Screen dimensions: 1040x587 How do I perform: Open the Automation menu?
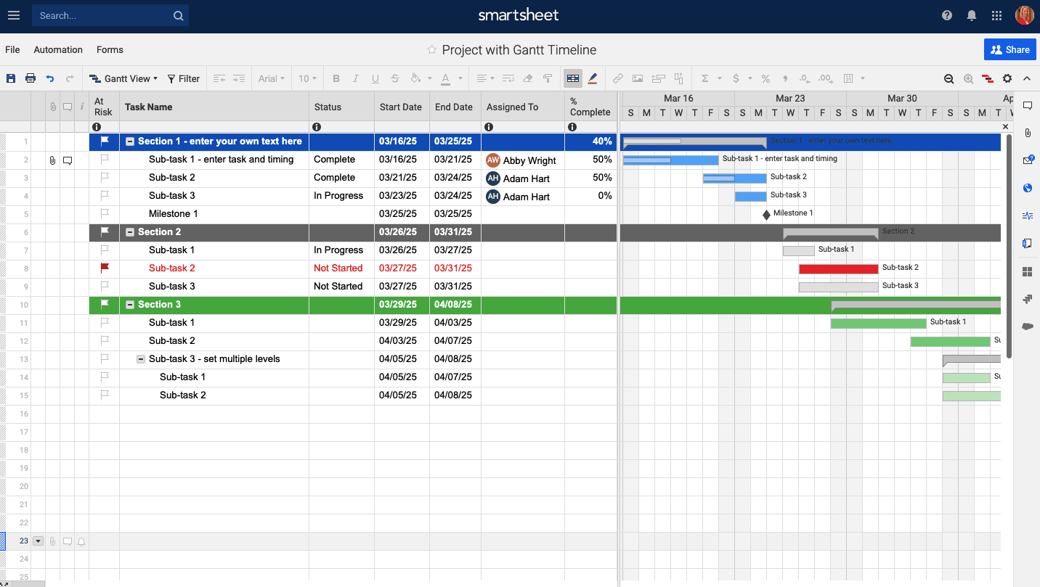[x=58, y=49]
